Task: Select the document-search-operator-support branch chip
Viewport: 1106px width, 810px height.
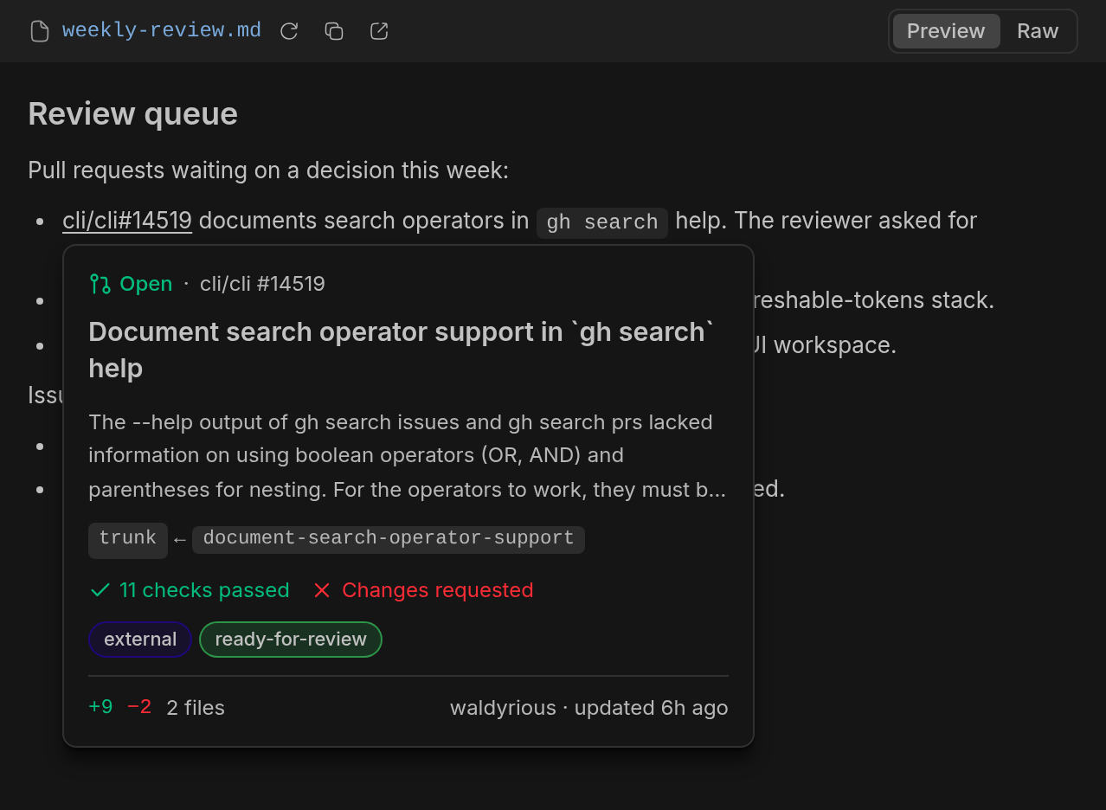Action: pos(389,539)
